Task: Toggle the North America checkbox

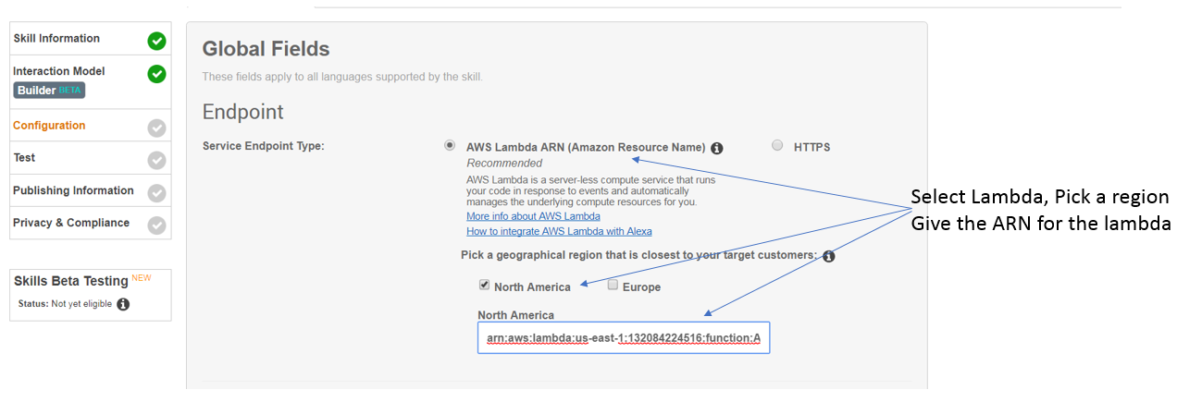Action: point(484,286)
